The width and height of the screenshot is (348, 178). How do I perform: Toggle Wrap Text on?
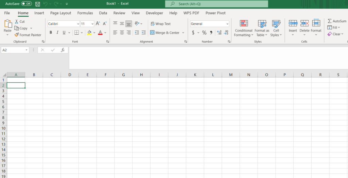[x=160, y=24]
